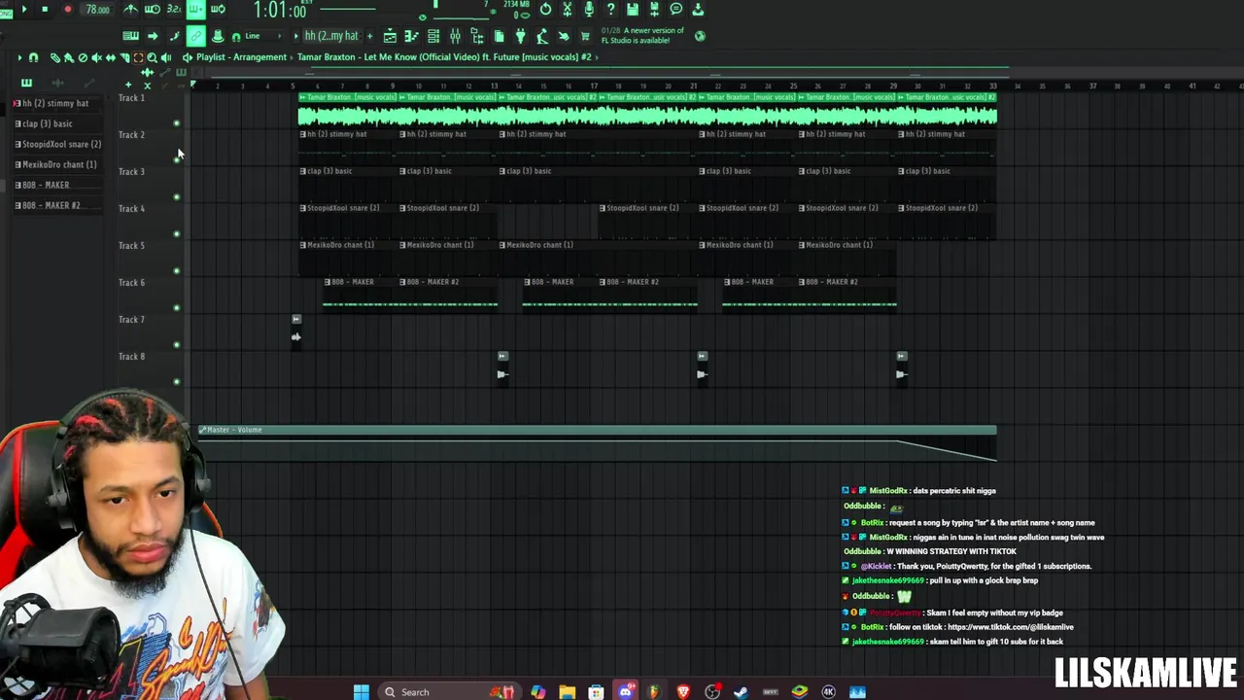Click the stamp icon in the toolbar
1244x700 pixels.
218,36
